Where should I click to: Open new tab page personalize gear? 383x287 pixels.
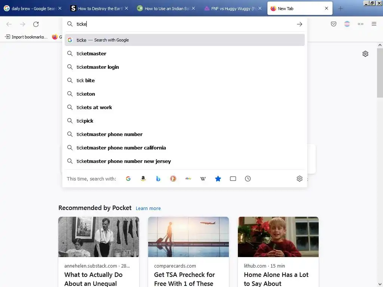pos(365,54)
